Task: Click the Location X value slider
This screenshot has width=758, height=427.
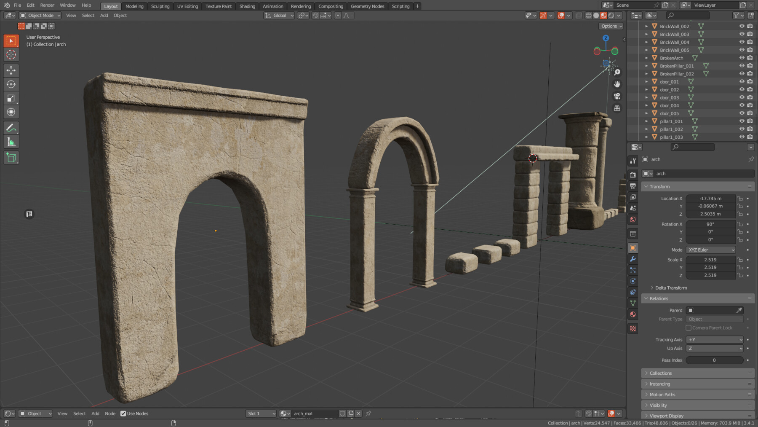Action: 710,198
